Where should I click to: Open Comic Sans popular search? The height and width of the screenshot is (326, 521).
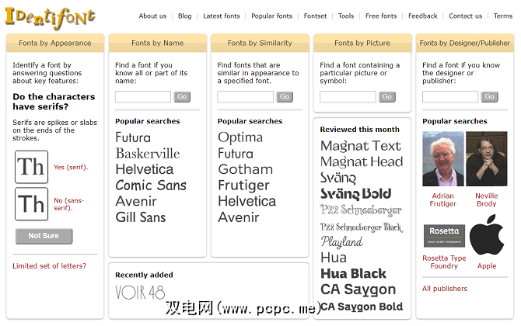click(x=151, y=186)
